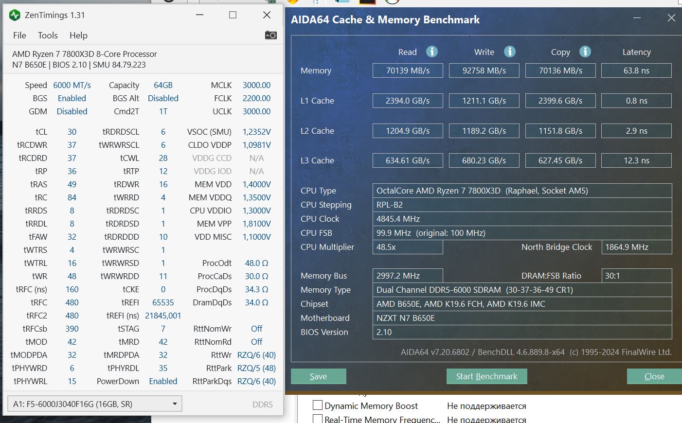
Task: Open the File menu in ZenTimings
Action: click(19, 35)
